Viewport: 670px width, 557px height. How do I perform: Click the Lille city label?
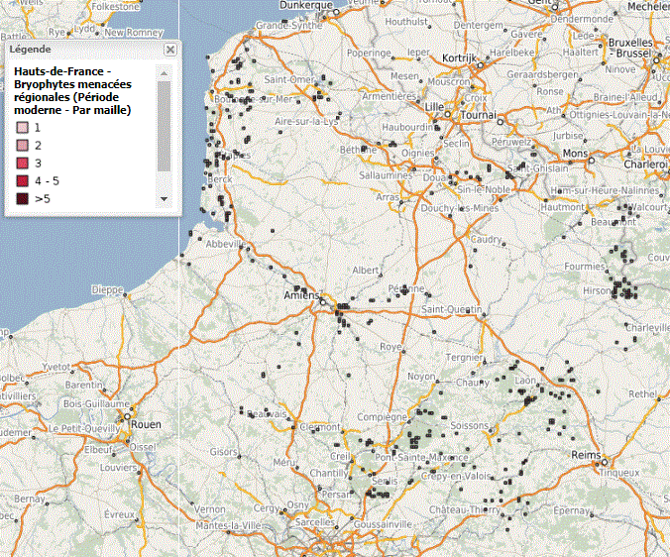coord(434,105)
